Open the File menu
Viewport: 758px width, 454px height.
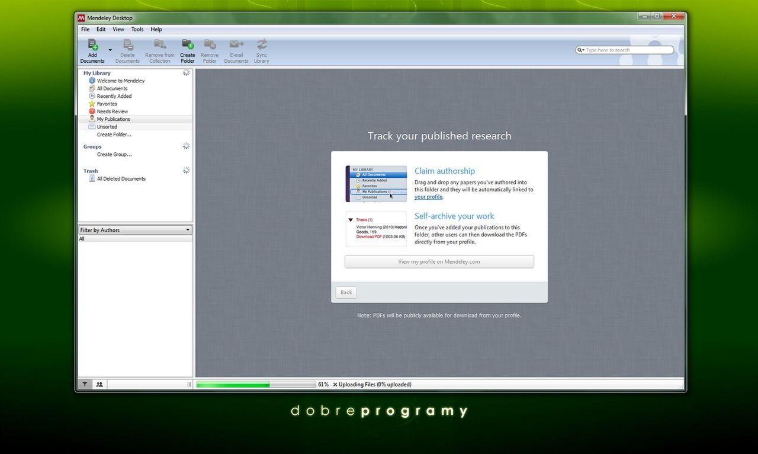point(85,29)
